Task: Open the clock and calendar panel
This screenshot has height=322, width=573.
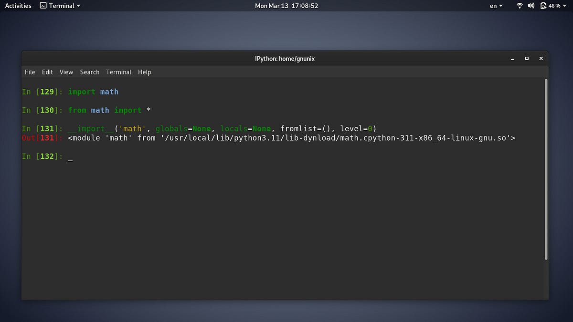Action: click(x=286, y=6)
